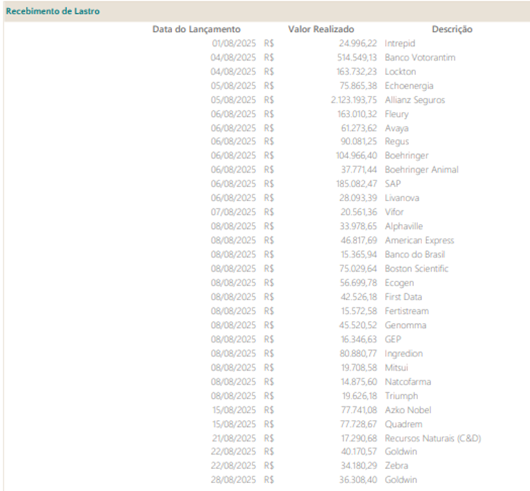Click the Echoenergia description cell
The width and height of the screenshot is (530, 491).
(409, 86)
